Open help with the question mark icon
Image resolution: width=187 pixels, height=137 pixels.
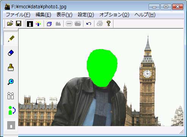108,23
